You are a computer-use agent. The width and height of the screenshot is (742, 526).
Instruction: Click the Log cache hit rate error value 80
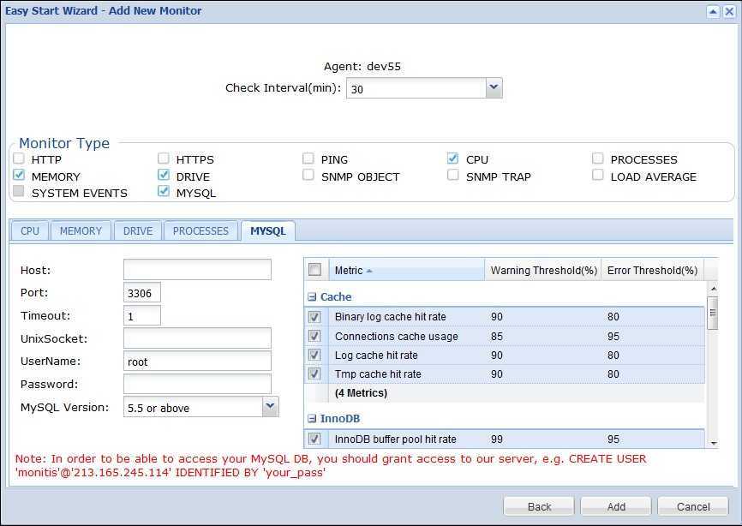(613, 356)
